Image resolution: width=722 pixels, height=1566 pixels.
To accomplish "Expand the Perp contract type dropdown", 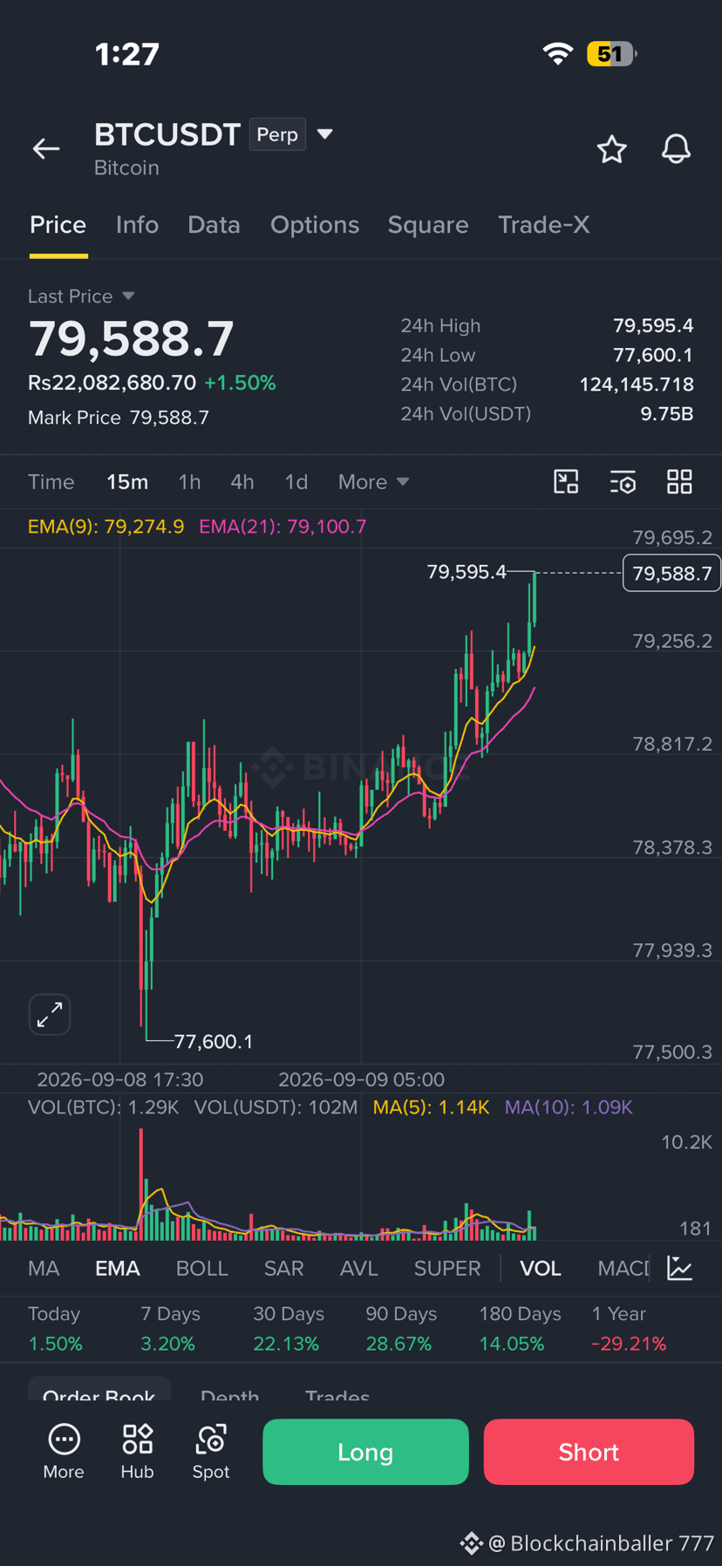I will click(x=324, y=134).
